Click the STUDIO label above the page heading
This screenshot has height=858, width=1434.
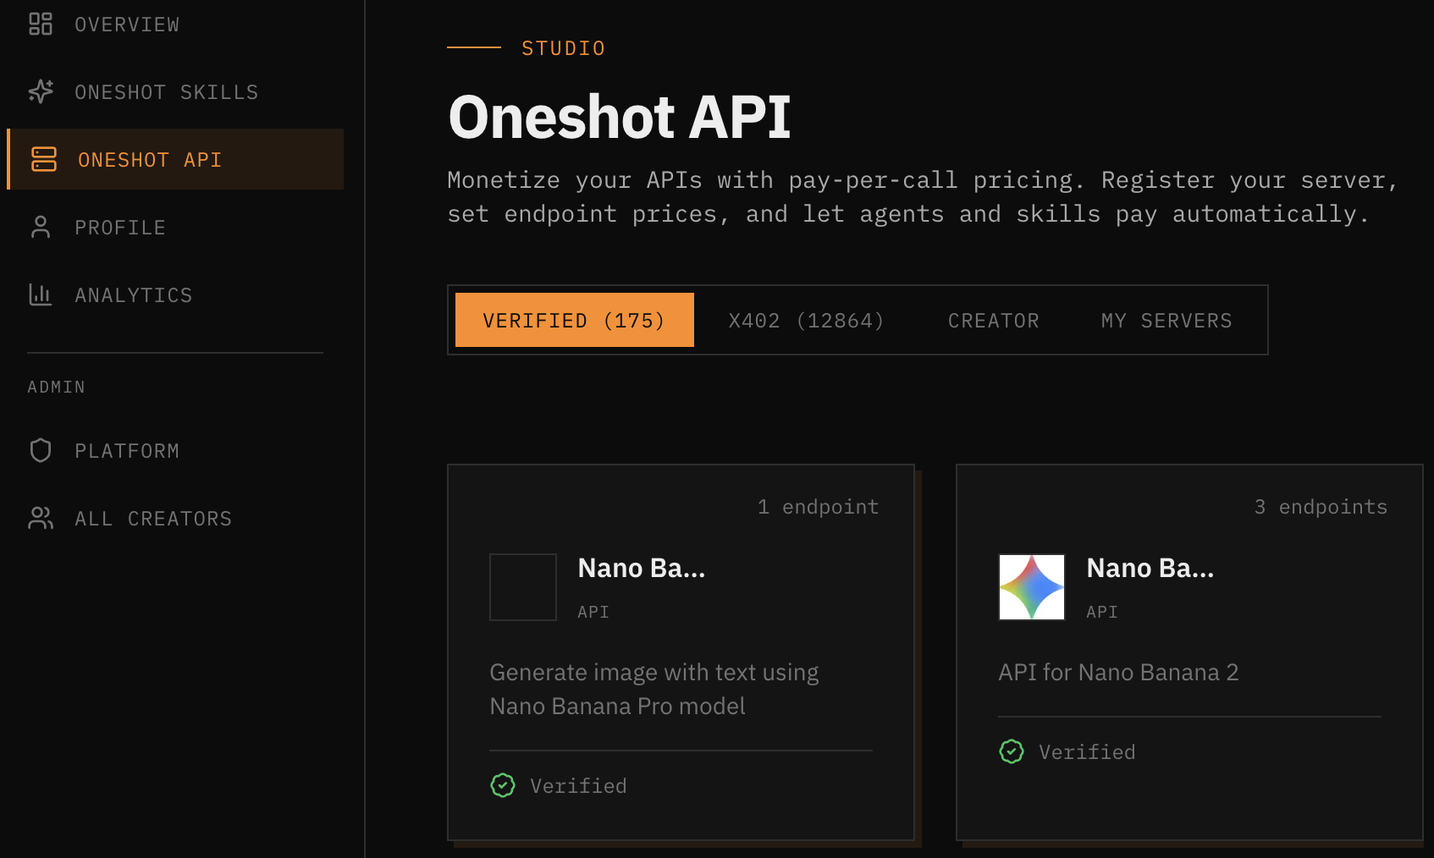click(x=562, y=47)
